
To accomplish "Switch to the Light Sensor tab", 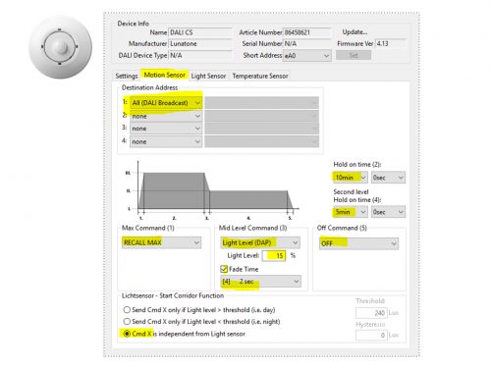I will click(208, 76).
